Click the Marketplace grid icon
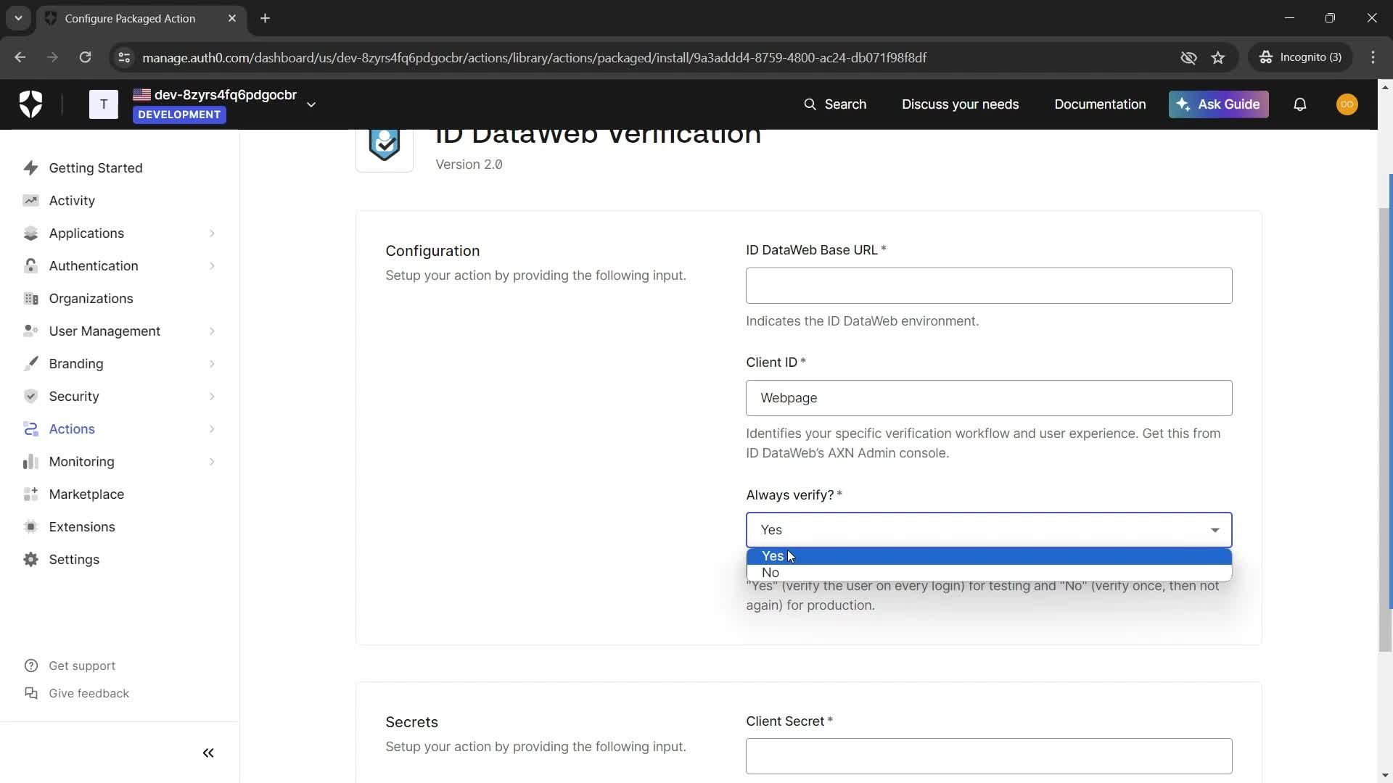The height and width of the screenshot is (783, 1393). [x=30, y=494]
